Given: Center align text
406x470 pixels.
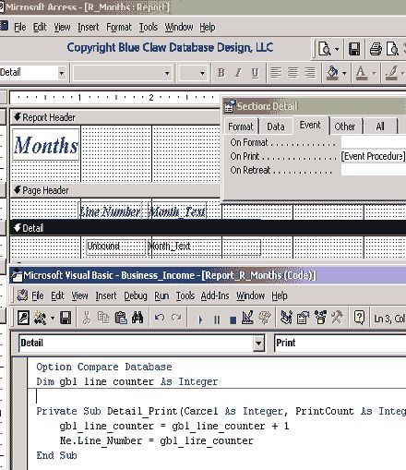Looking at the screenshot, I should (x=293, y=73).
